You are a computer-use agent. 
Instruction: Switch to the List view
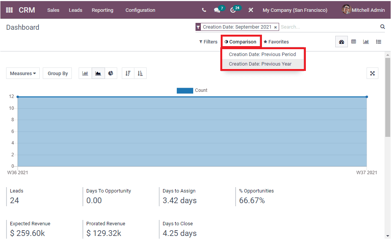[378, 42]
